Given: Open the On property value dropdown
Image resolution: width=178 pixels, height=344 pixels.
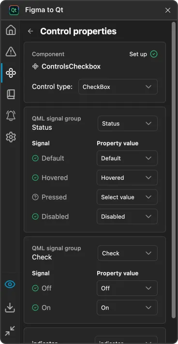Looking at the screenshot, I should point(127,308).
